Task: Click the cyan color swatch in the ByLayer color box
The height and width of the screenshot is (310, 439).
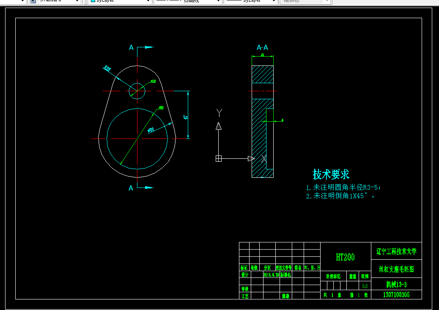Action: click(93, 1)
